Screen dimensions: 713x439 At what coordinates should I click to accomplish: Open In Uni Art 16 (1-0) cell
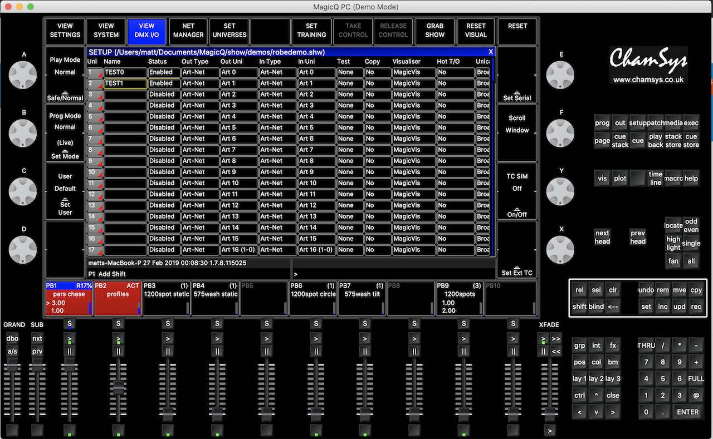tap(317, 250)
